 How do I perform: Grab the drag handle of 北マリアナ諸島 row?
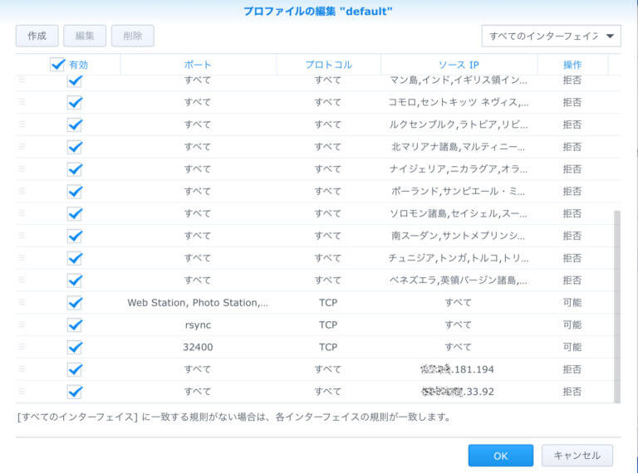pyautogui.click(x=22, y=146)
